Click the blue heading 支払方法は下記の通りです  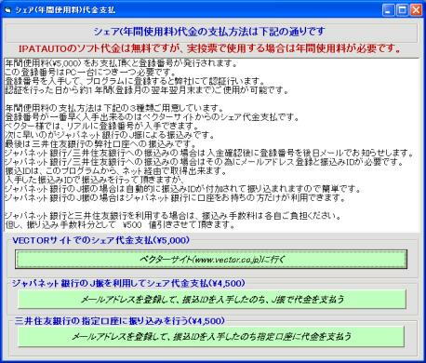pyautogui.click(x=209, y=32)
